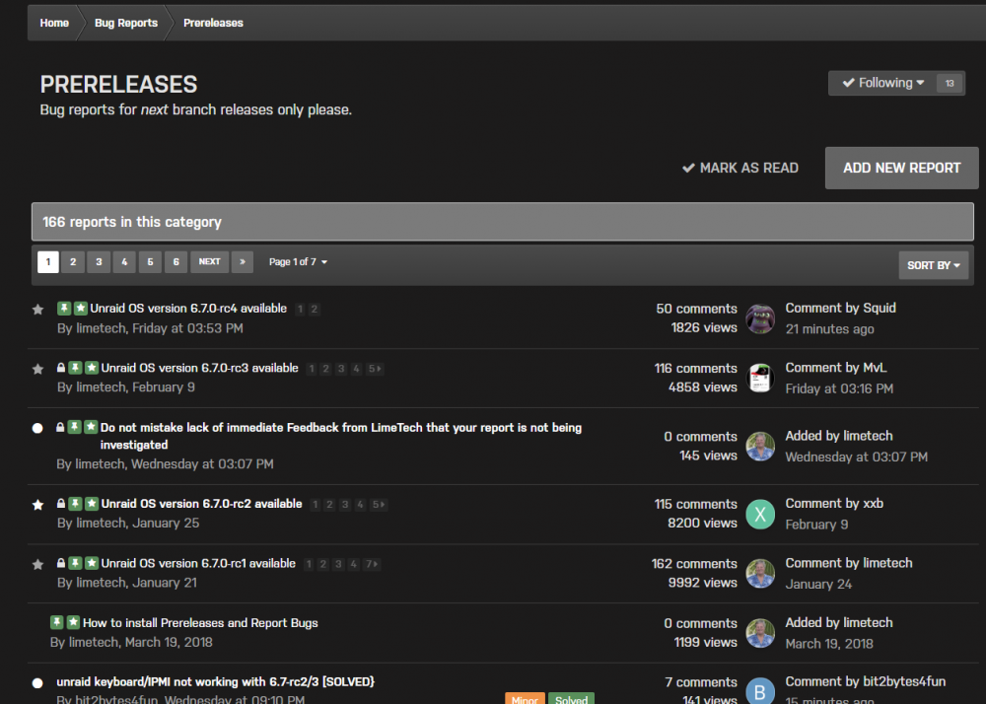The image size is (986, 704).
Task: Click MvL's avatar
Action: pos(760,378)
